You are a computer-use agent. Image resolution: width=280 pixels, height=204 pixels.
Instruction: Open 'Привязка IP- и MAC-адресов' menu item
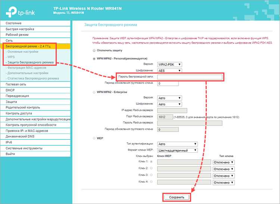(35, 131)
